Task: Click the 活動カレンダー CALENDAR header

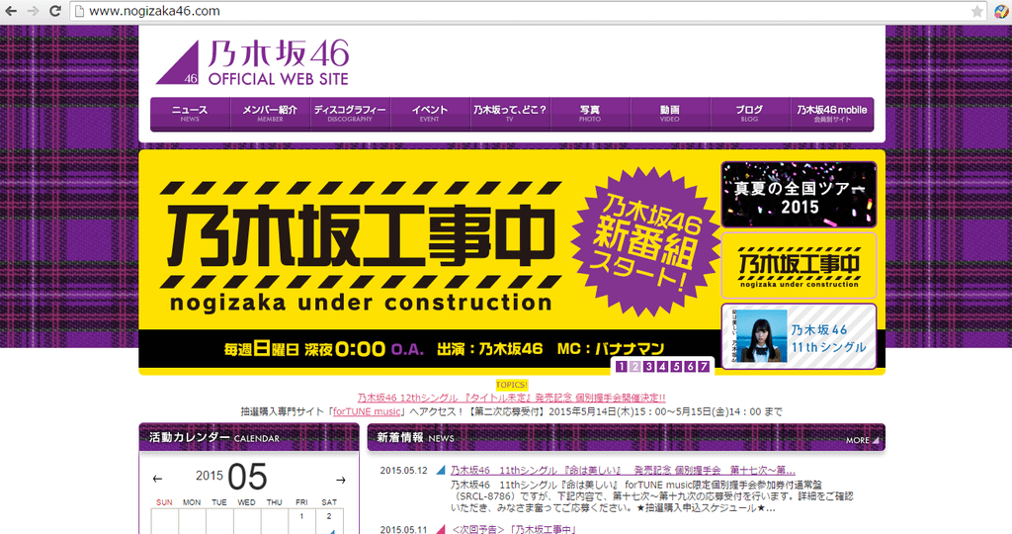Action: click(249, 437)
